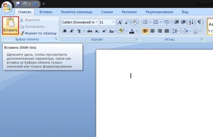Clear formatting with eraser icon
This screenshot has height=137, width=213.
(135, 22)
